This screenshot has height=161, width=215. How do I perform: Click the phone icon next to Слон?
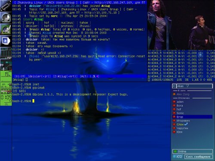[x=186, y=124]
